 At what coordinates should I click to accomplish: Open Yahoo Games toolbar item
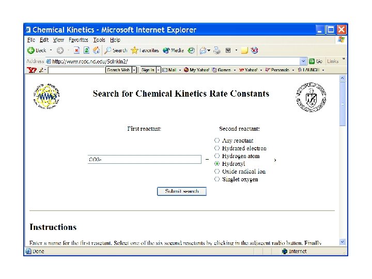click(x=222, y=70)
